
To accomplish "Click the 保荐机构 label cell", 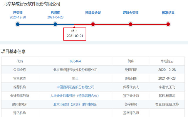I will coord(20,87).
